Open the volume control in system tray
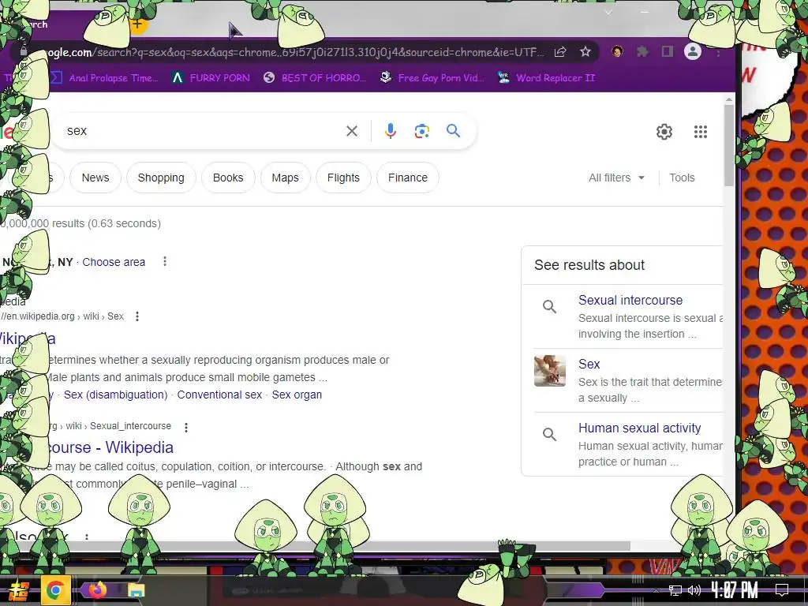 tap(694, 590)
